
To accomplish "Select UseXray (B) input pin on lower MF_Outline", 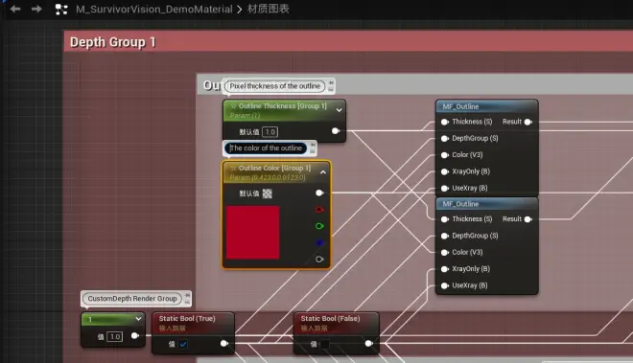I will click(x=445, y=285).
